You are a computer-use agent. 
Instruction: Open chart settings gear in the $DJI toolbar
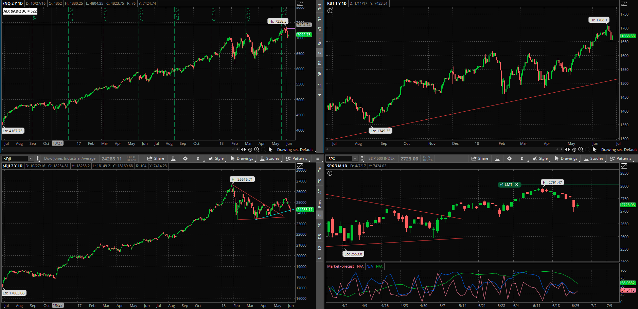pyautogui.click(x=185, y=158)
